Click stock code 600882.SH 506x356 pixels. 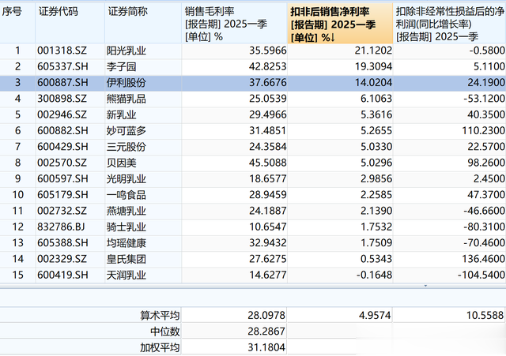pos(62,131)
